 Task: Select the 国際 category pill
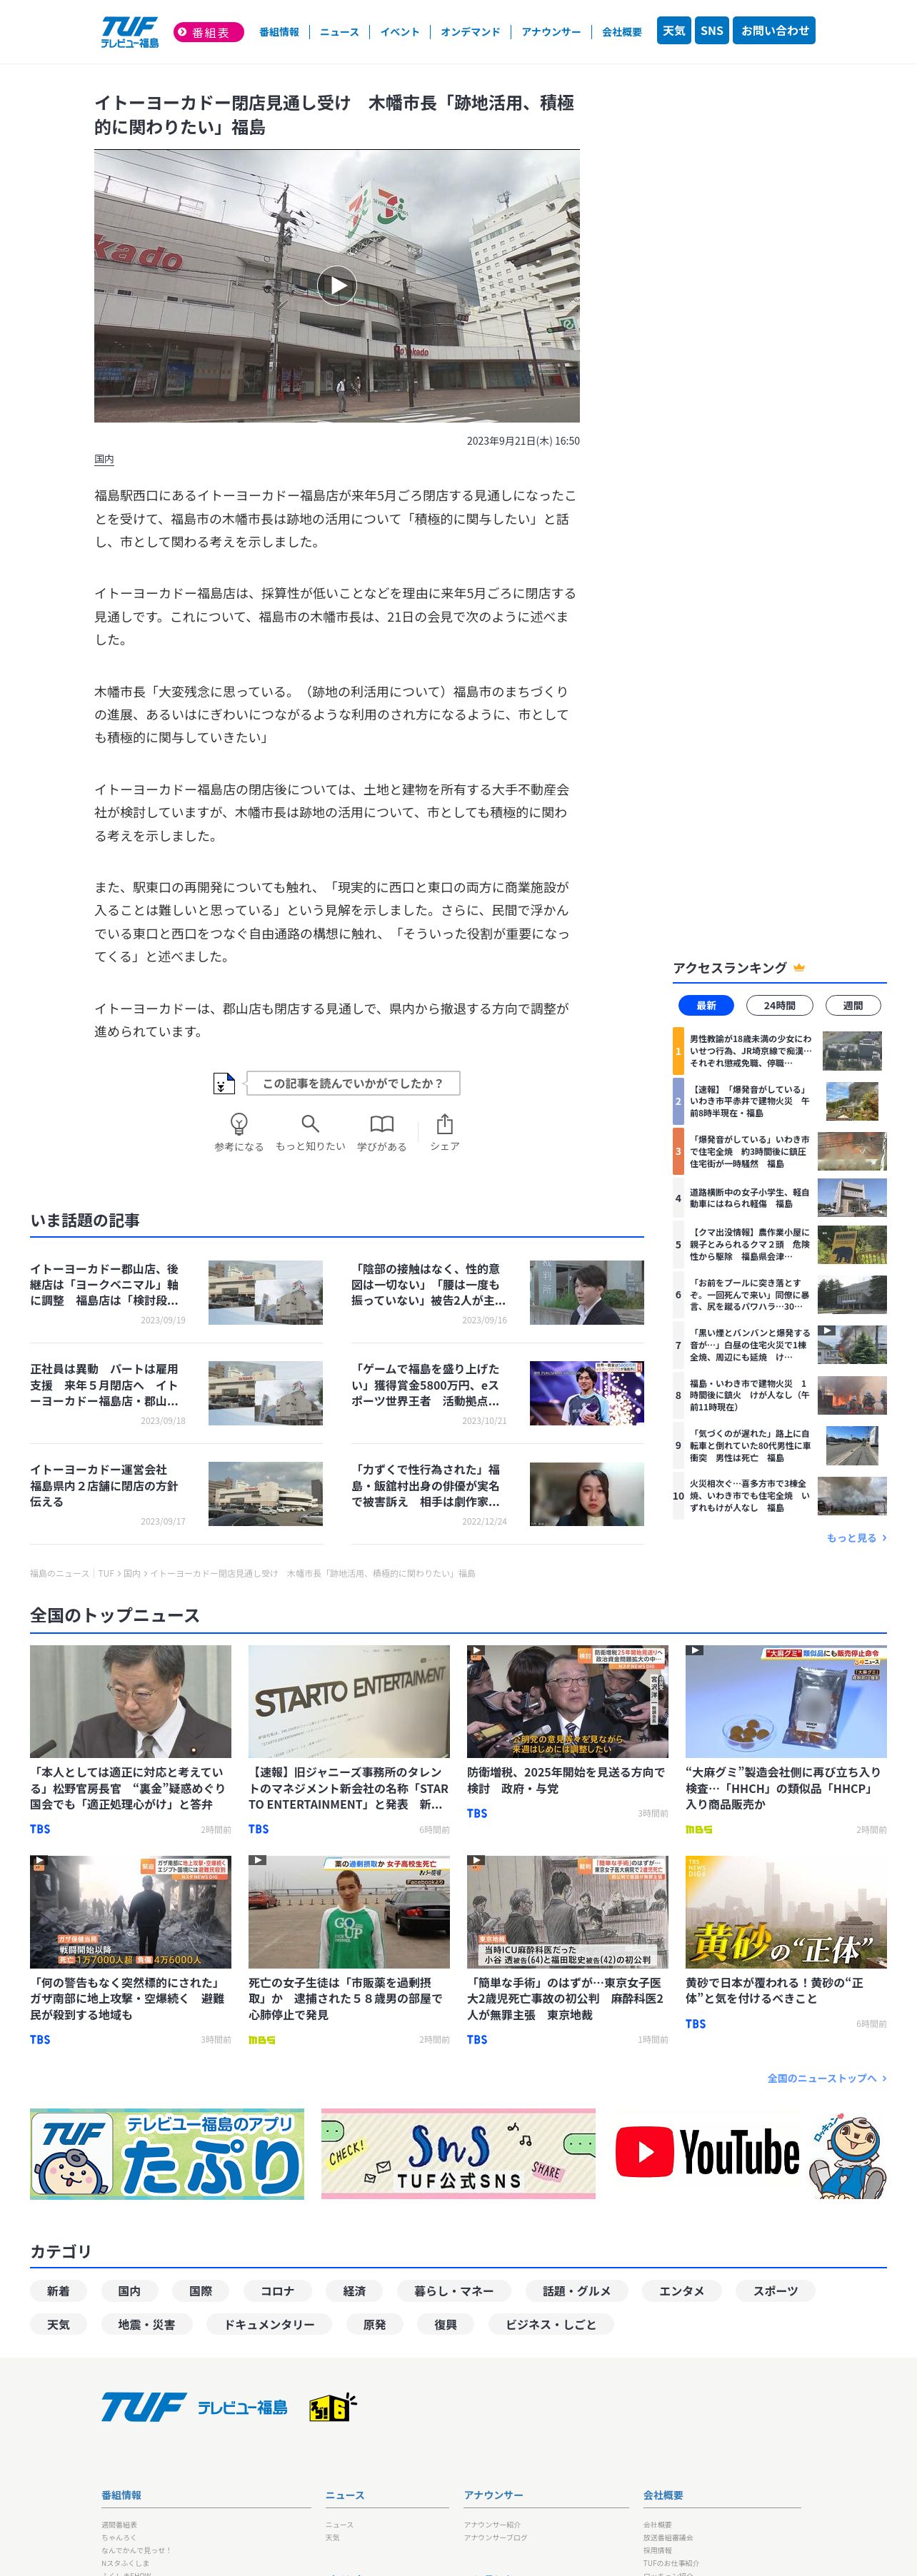click(201, 2290)
